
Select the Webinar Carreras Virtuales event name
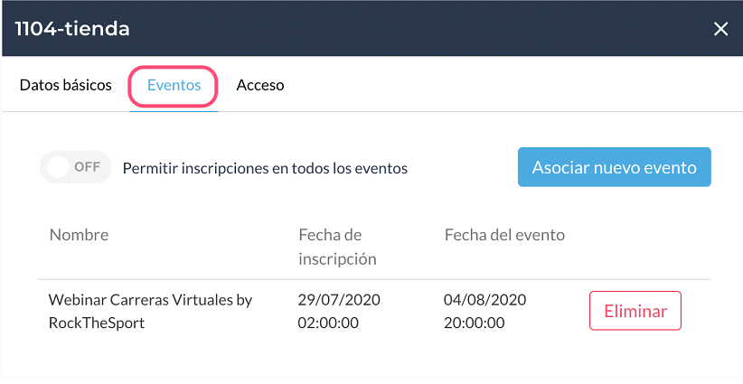click(150, 300)
